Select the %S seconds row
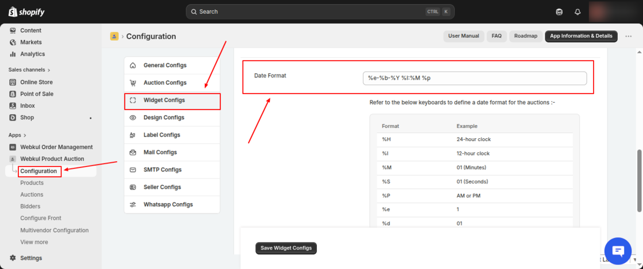 coord(475,181)
